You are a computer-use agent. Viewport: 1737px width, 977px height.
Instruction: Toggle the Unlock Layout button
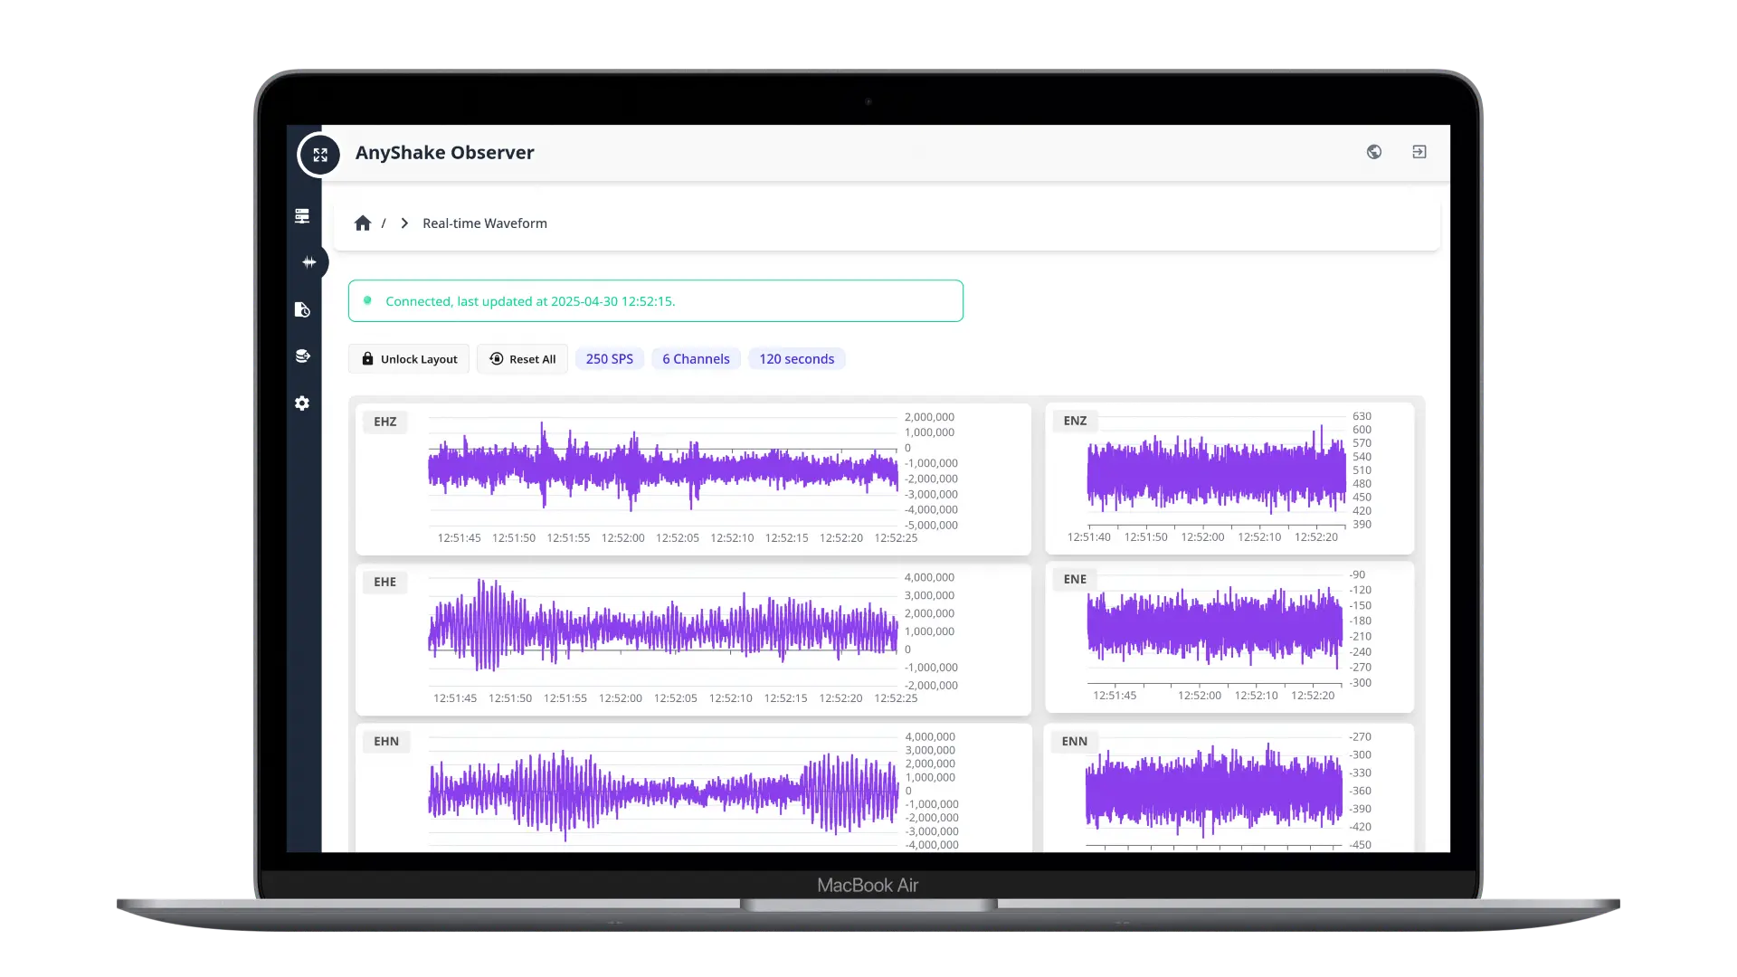click(409, 359)
